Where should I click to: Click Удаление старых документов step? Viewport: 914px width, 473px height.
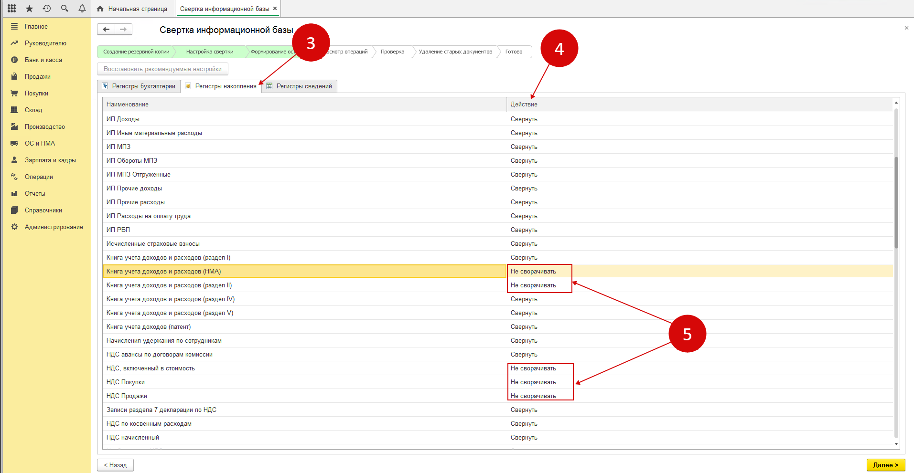455,52
